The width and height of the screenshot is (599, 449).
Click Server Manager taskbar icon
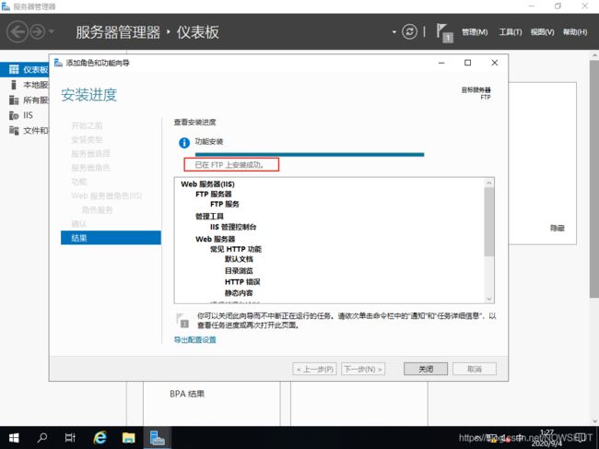coord(157,438)
